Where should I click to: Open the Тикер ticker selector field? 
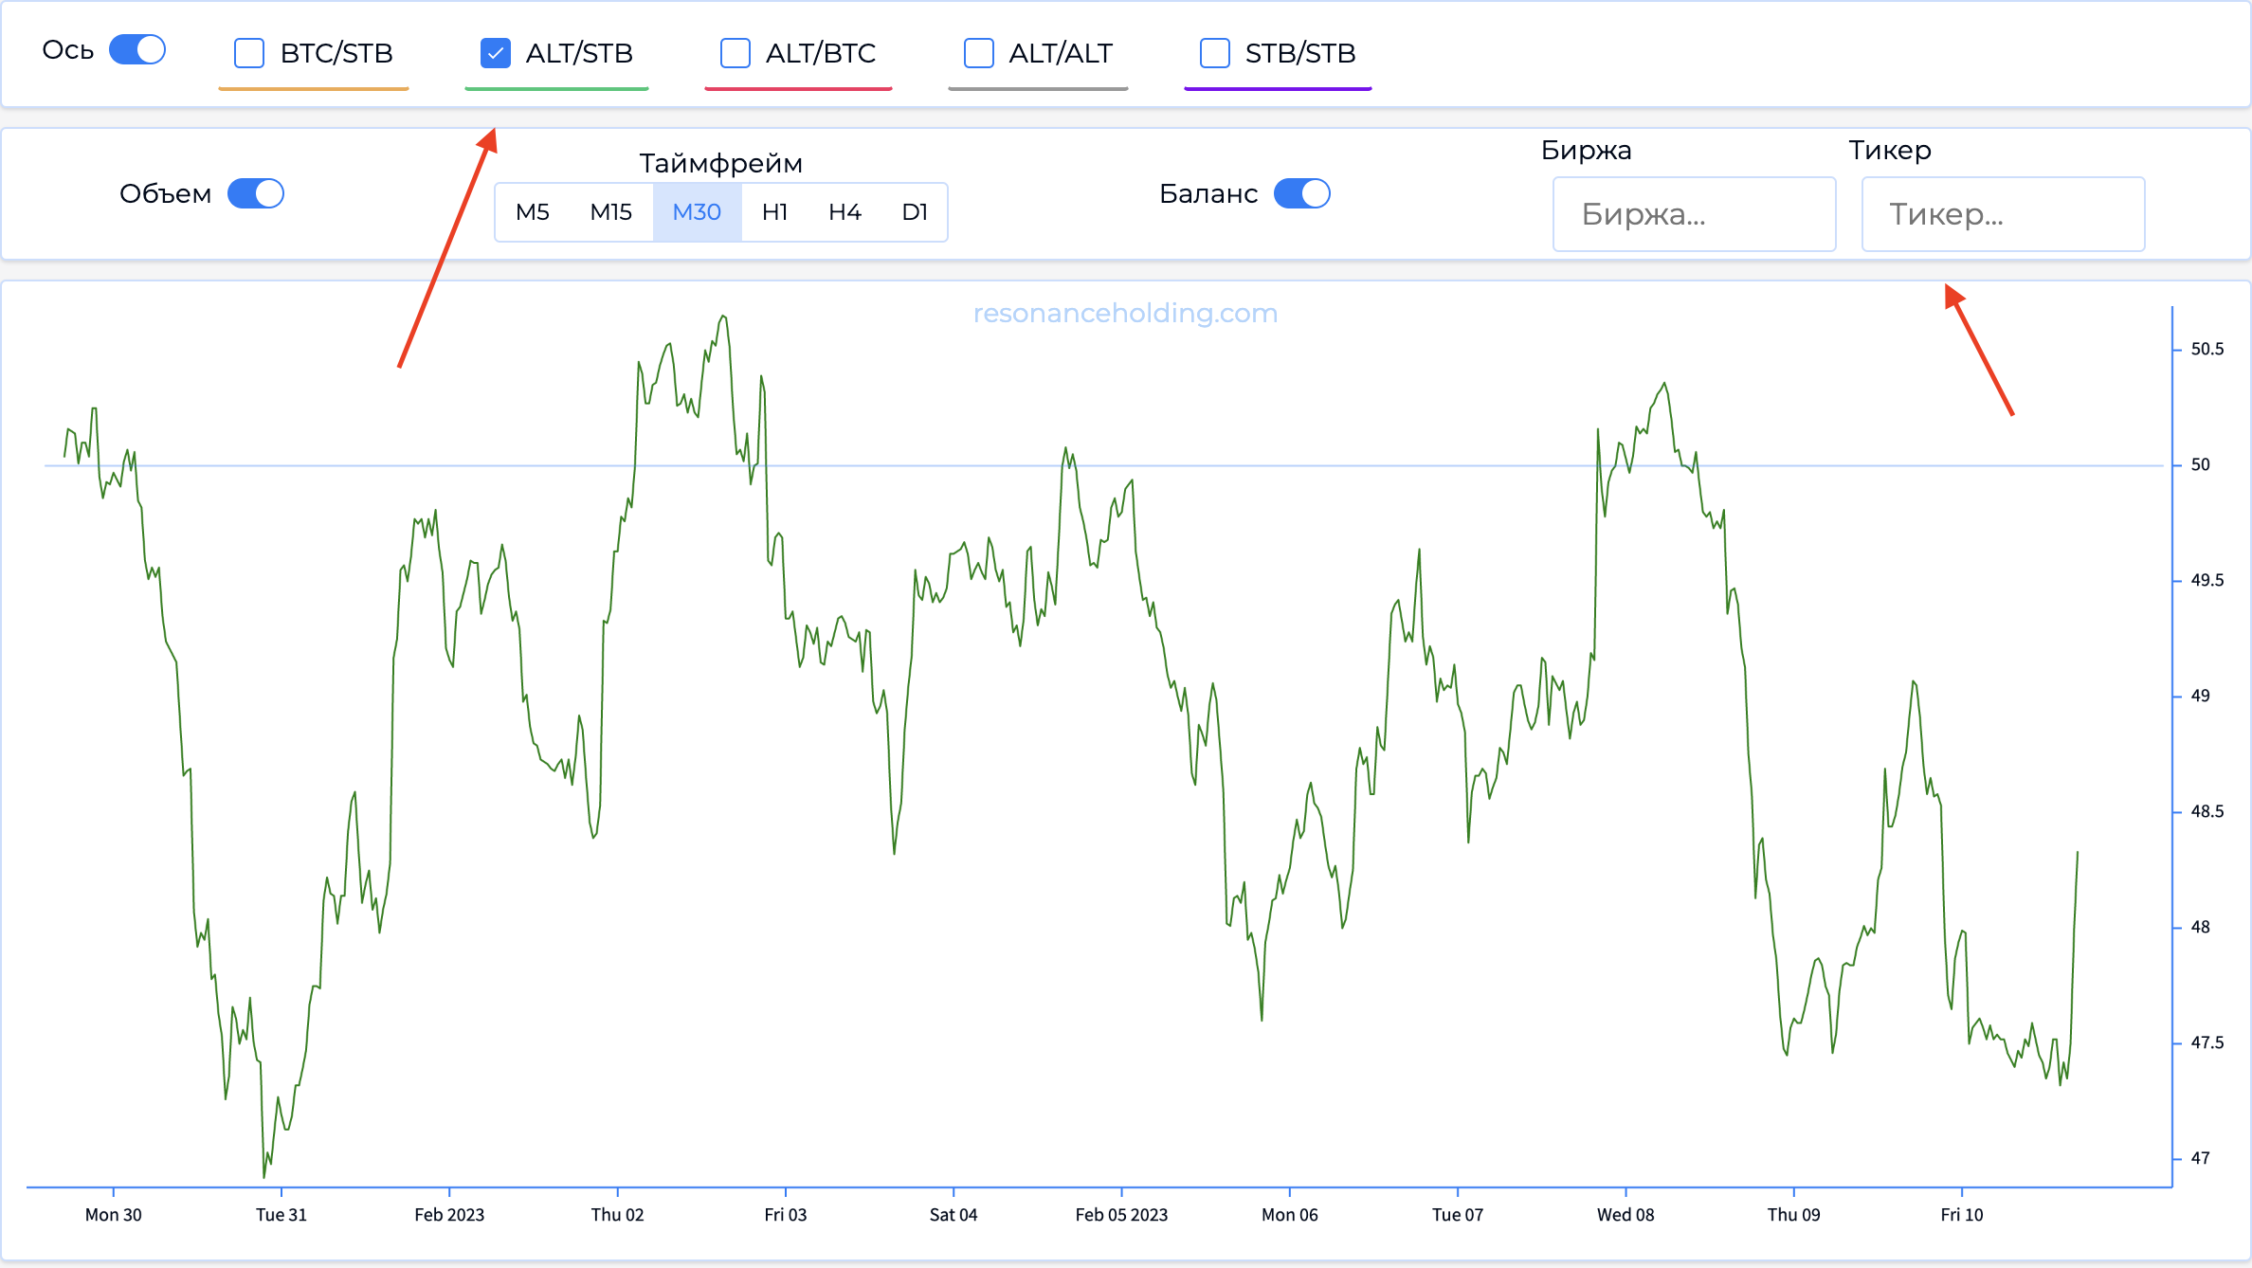(2002, 214)
